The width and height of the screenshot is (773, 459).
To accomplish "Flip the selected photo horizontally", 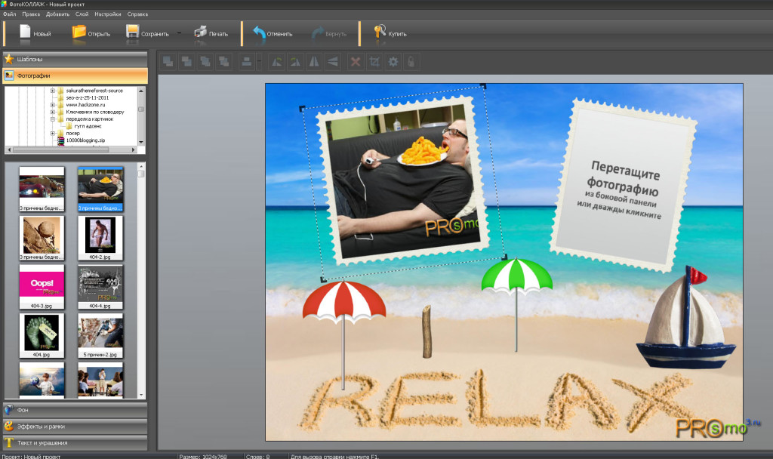I will click(314, 62).
